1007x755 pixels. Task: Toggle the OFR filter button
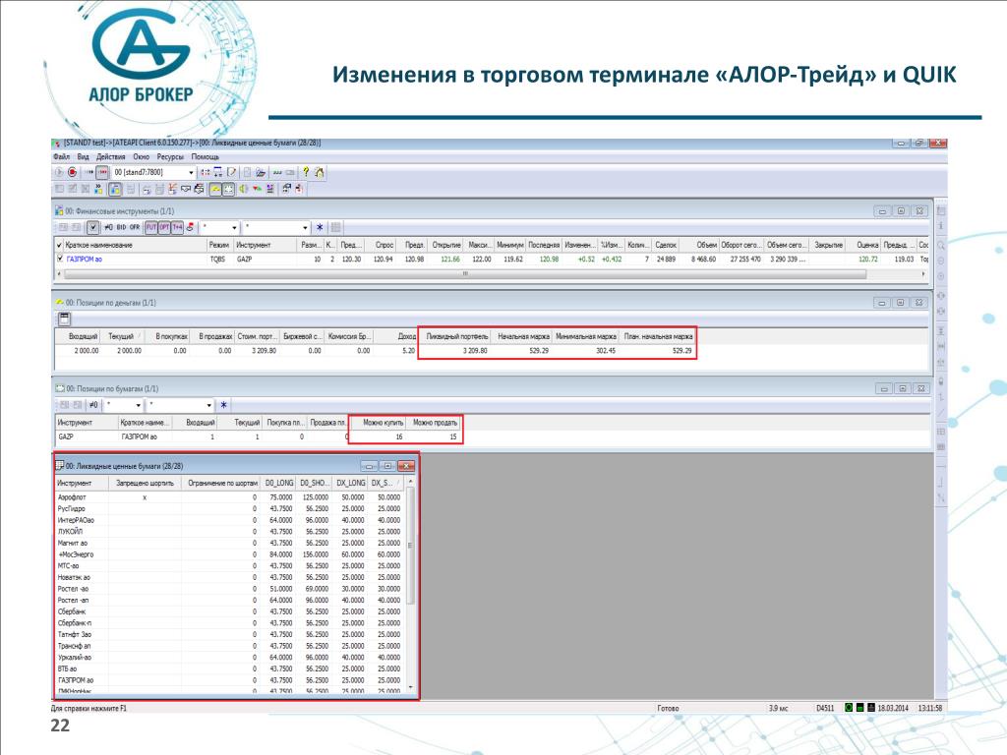coord(134,227)
